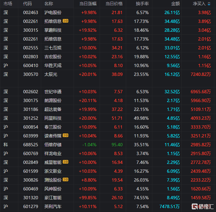Click amount 7478.51万
Viewport: 216px width, 212px height.
point(170,206)
